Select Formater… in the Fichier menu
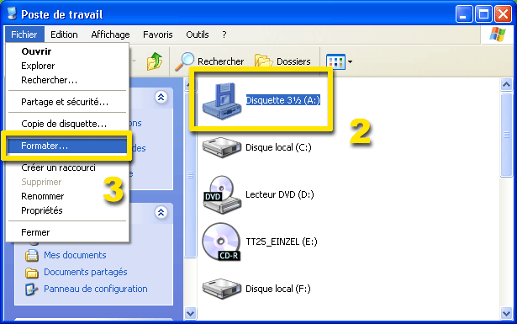Screen dimensions: 517x324 (x=67, y=146)
